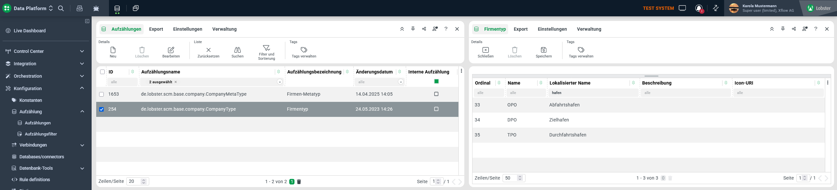Collapse the Konfiguration sidebar section
This screenshot has height=190, width=837.
82,88
